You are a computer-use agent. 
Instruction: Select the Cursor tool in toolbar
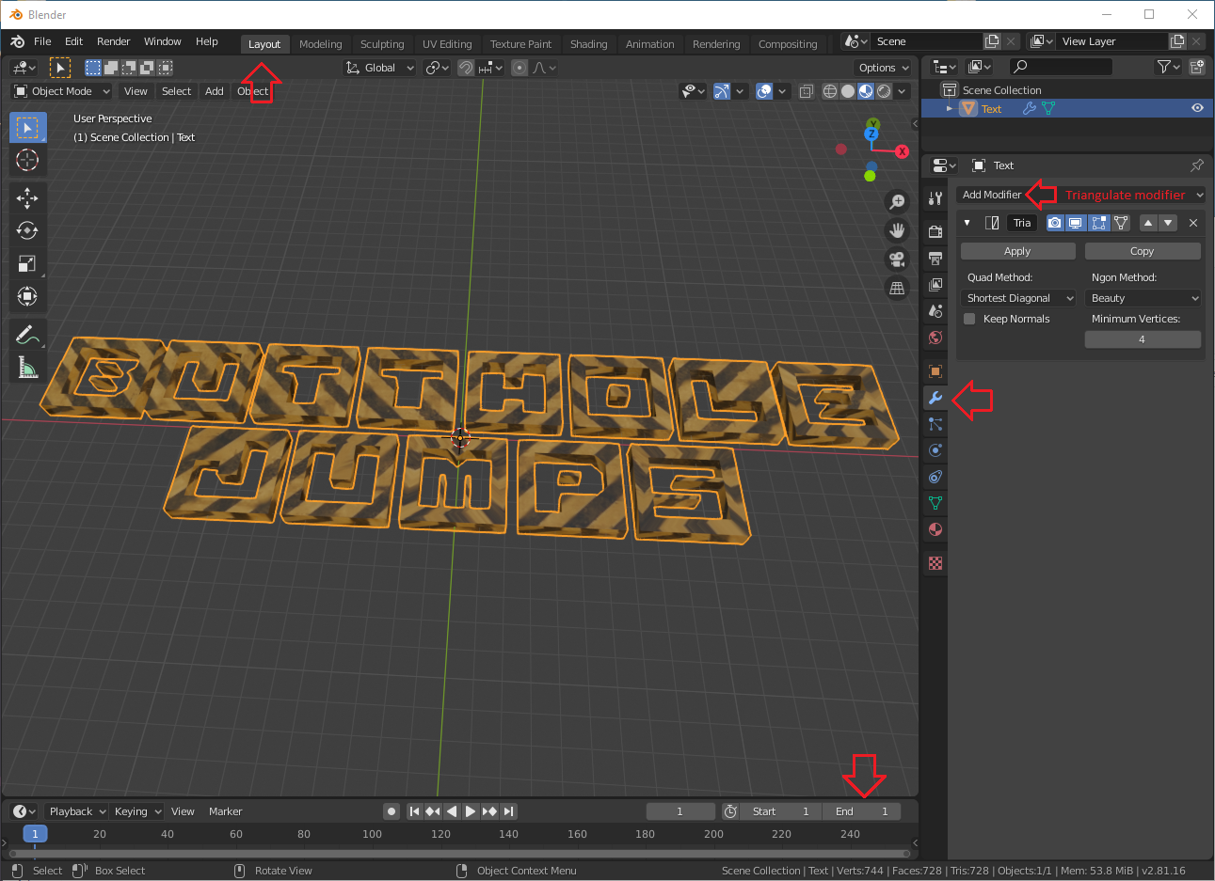tap(27, 161)
